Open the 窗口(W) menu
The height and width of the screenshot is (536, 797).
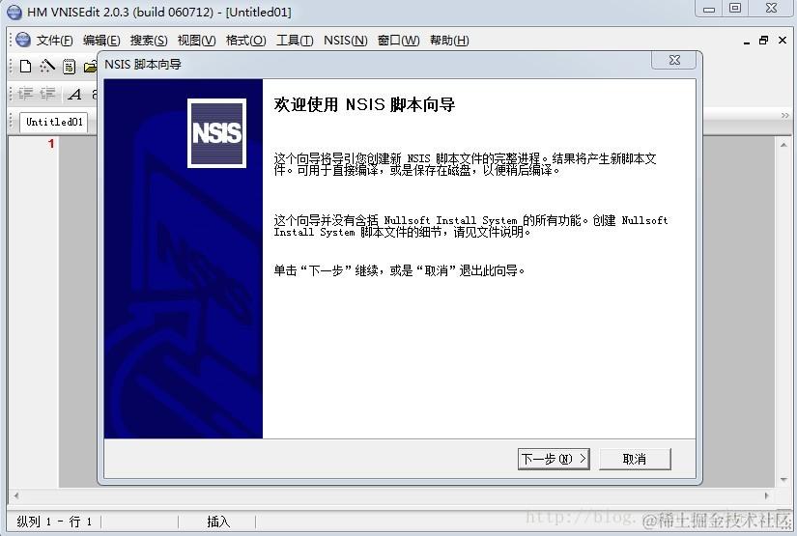tap(398, 41)
